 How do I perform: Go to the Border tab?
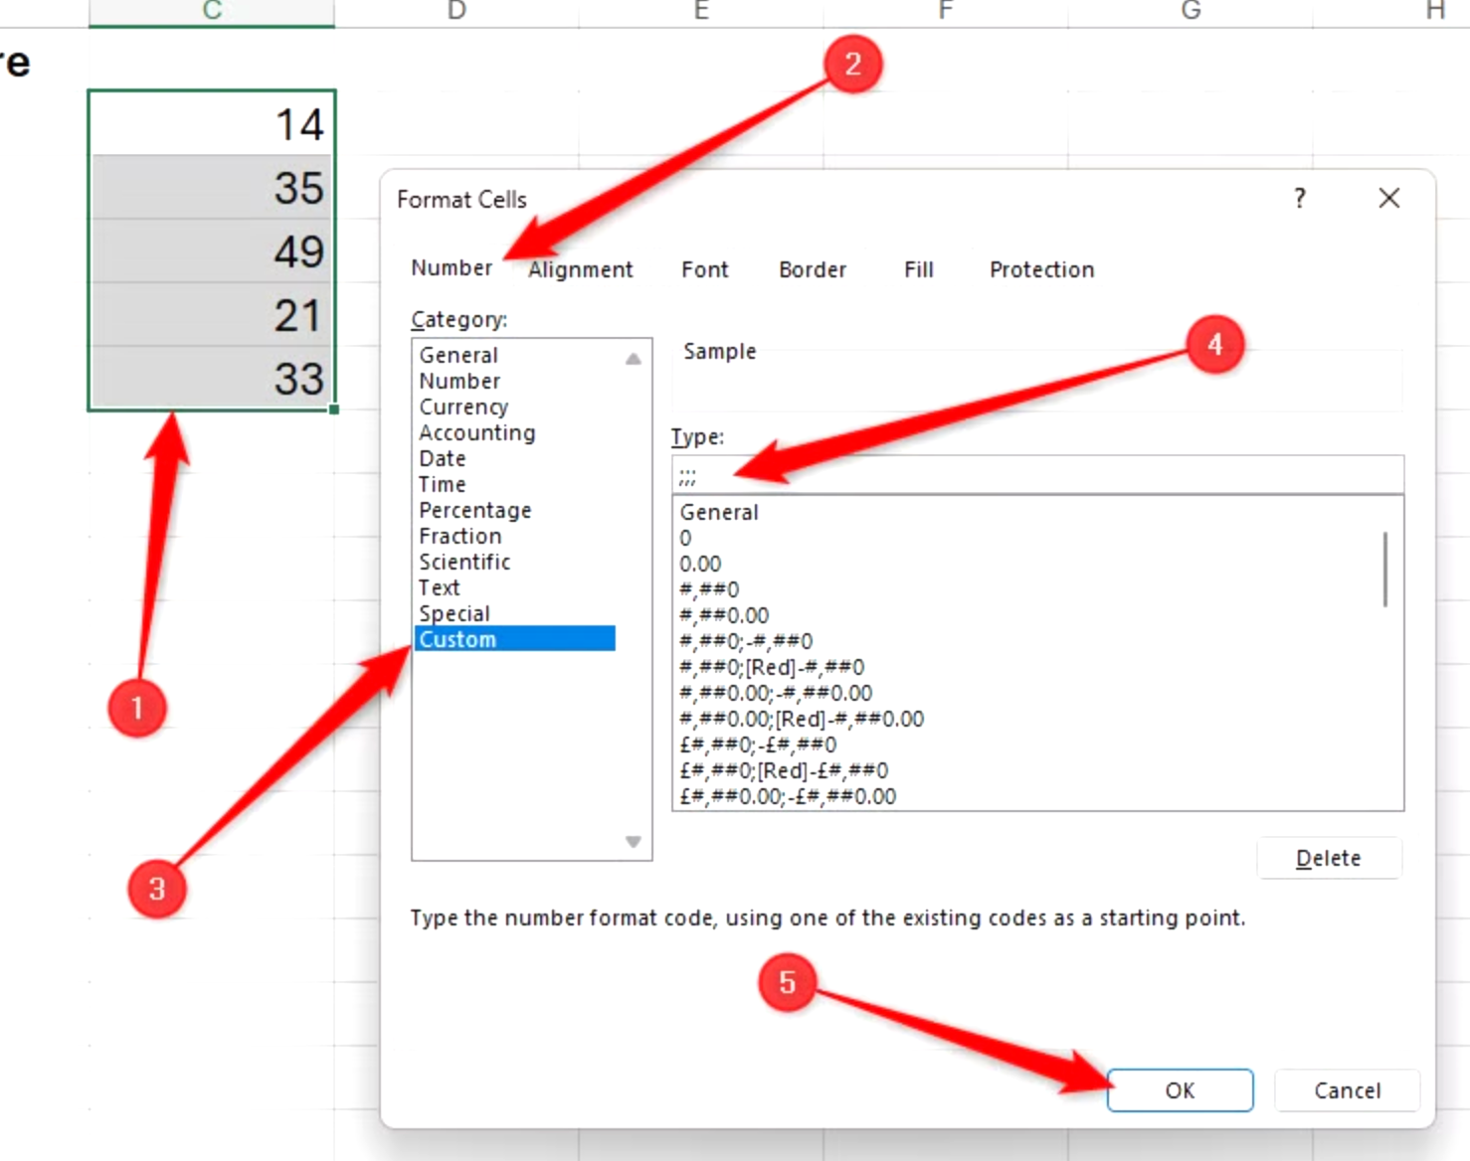812,269
